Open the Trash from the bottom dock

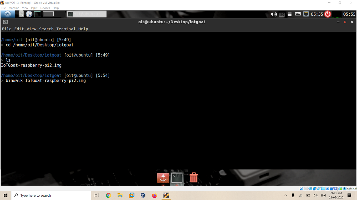click(x=194, y=178)
